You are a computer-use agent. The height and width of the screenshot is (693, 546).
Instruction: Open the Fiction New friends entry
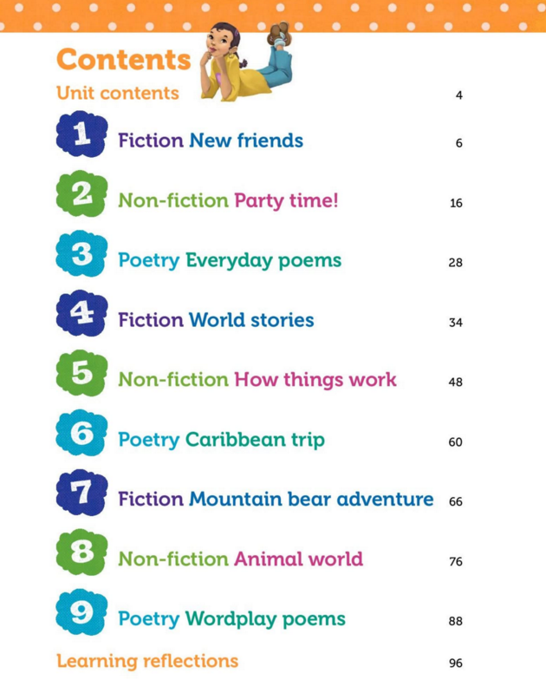[211, 141]
